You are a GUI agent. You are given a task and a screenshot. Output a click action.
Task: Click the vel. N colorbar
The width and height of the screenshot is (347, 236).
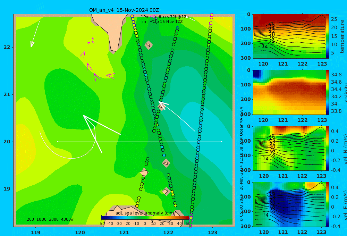click(x=328, y=148)
